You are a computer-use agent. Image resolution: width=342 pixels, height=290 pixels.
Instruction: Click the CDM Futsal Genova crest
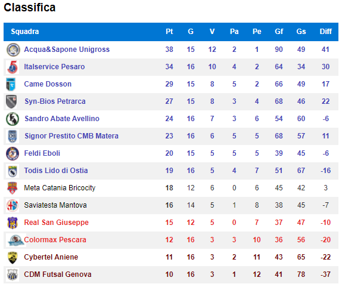13,274
